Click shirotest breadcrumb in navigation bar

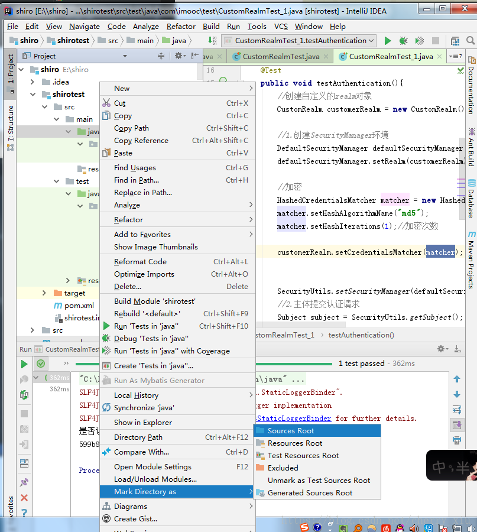tap(68, 41)
